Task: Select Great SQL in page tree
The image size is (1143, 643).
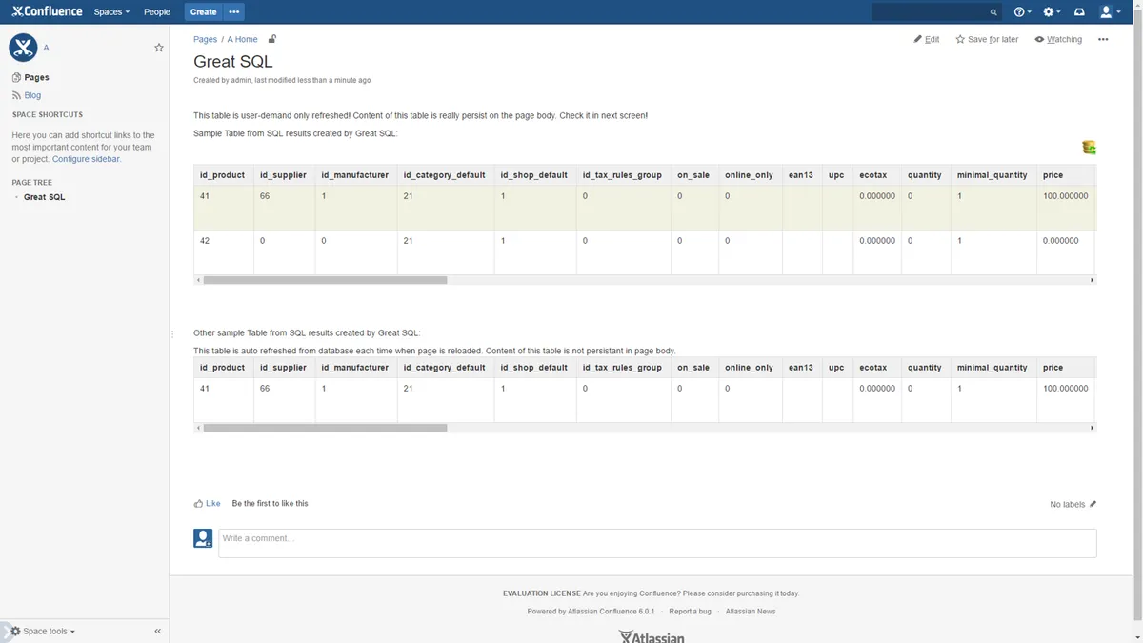Action: [45, 197]
